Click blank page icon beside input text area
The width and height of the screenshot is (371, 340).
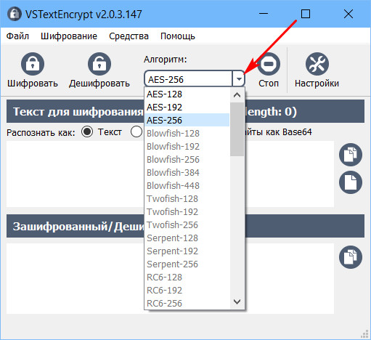coord(351,182)
